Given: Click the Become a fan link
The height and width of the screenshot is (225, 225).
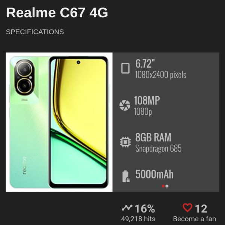Looking at the screenshot, I should [194, 219].
